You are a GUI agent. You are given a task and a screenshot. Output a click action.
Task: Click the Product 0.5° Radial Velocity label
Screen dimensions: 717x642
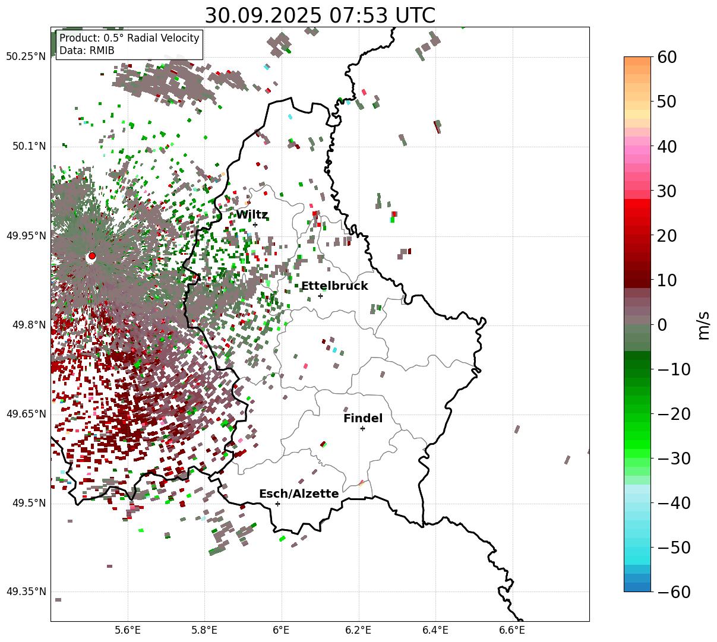129,38
